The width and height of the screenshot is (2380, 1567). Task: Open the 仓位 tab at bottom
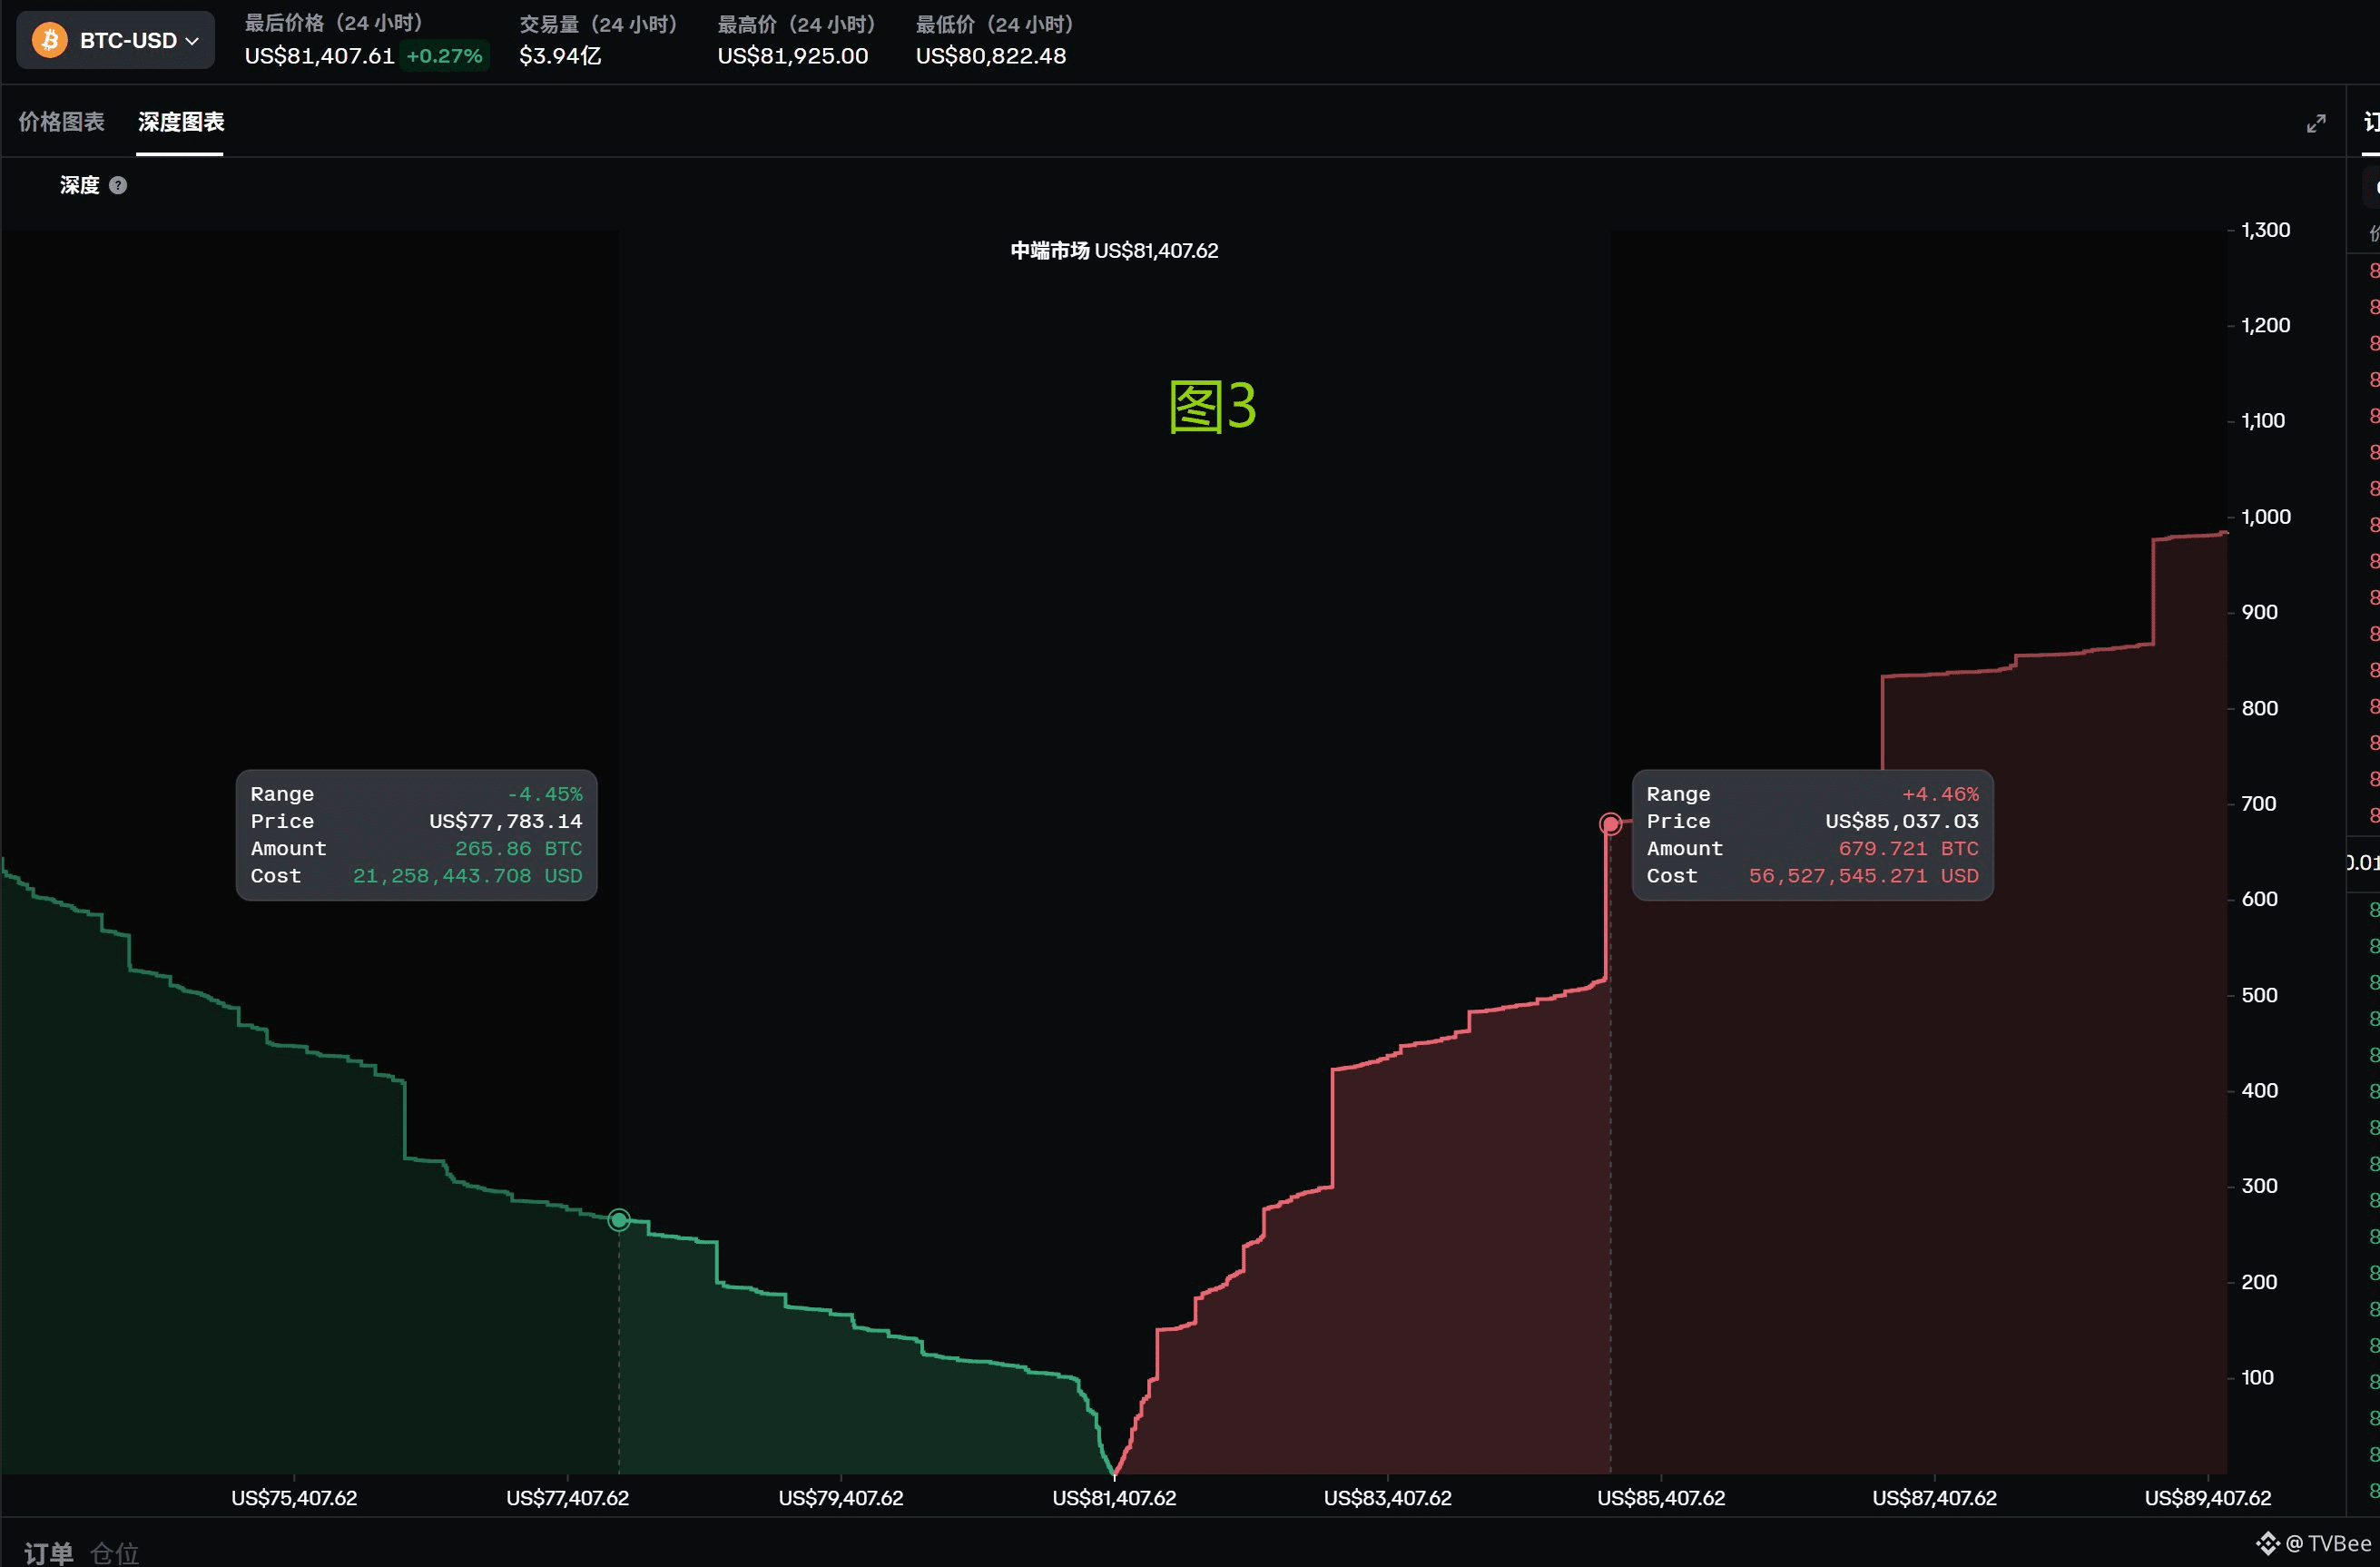(115, 1553)
